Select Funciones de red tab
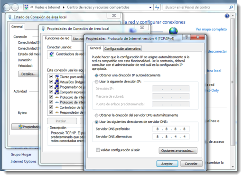Viewport: 242px width, 175px height. pos(57,38)
